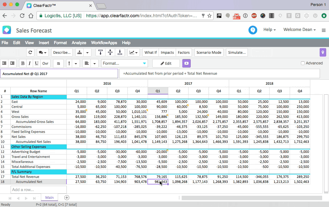The image size is (329, 207).
Task: Open the Format dropdown
Action: click(125, 63)
